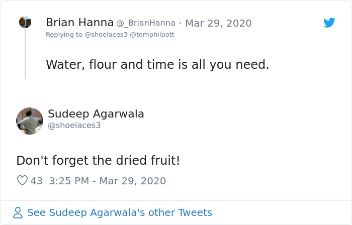Open the @_BrianHanna handle link
Screen dimensions: 352x225
(x=146, y=23)
